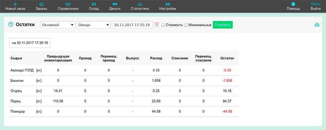This screenshot has width=326, height=130.
Task: Select the Авокадо ГОЛД row name
Action: pyautogui.click(x=22, y=71)
